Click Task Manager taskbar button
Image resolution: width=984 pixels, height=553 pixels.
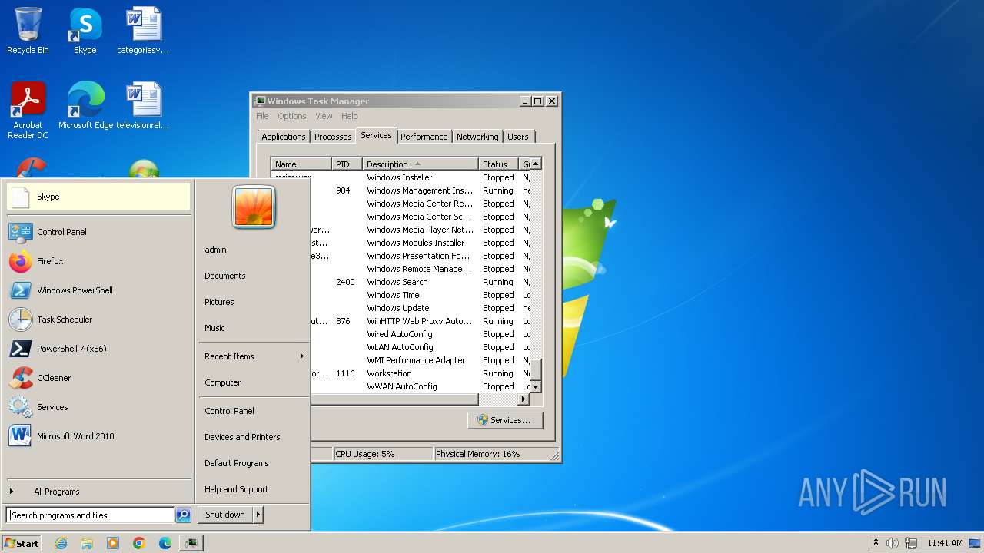191,543
